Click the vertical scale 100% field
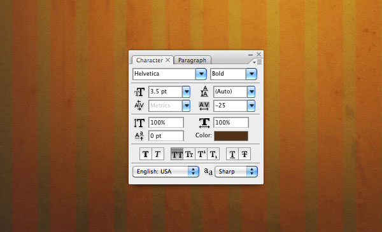 (x=166, y=122)
